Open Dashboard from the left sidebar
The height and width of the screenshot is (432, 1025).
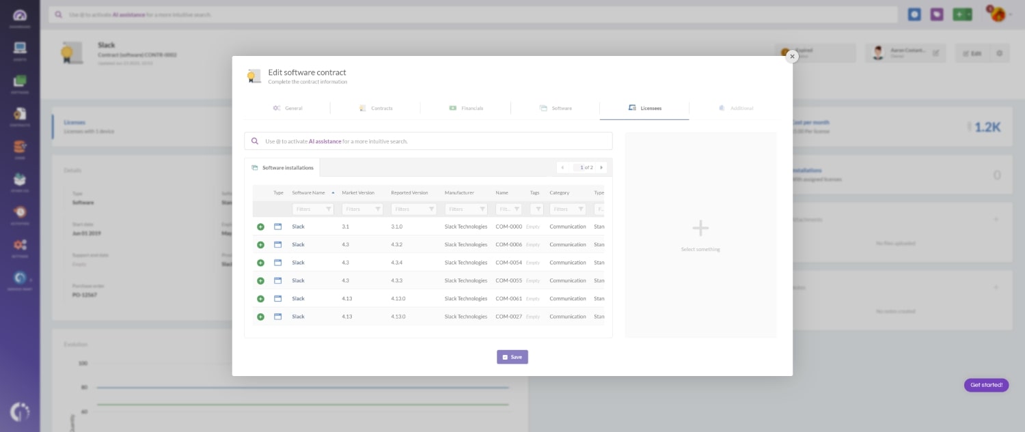(x=20, y=17)
